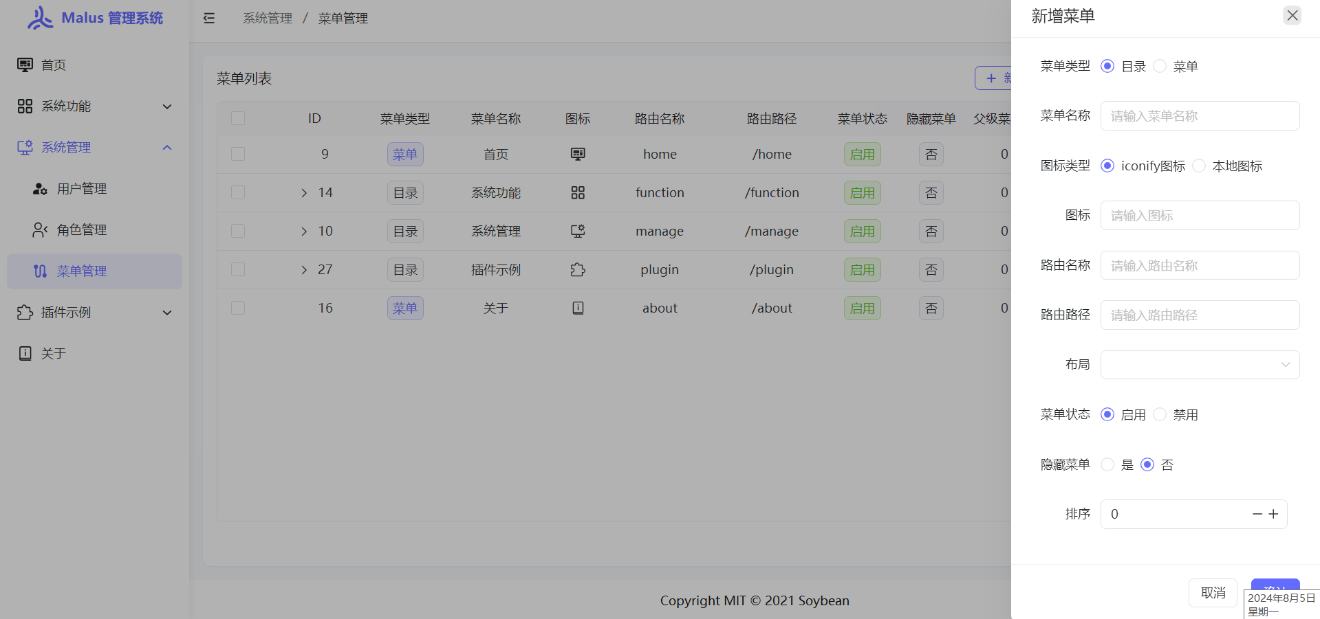This screenshot has width=1320, height=619.
Task: Click 系统管理 in the breadcrumb
Action: pos(268,19)
